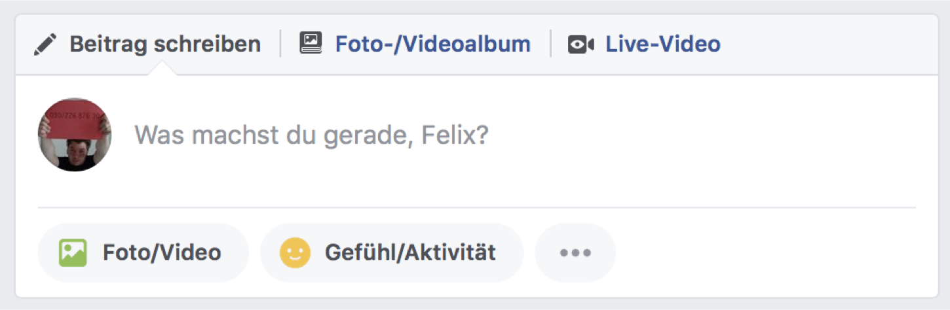
Task: Click the green picture icon
Action: tap(73, 252)
